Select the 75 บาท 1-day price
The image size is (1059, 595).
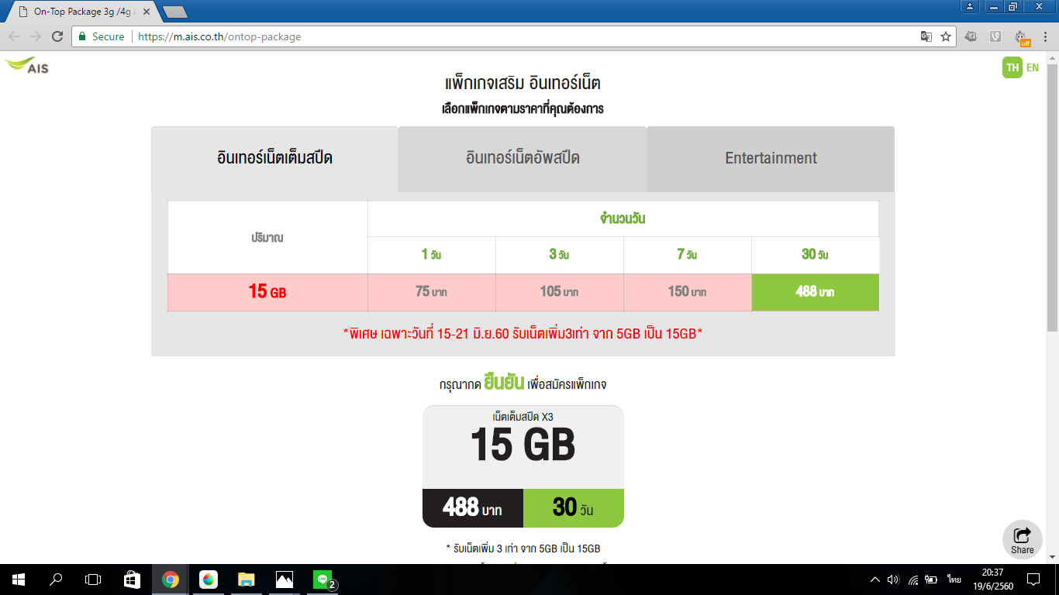(432, 292)
